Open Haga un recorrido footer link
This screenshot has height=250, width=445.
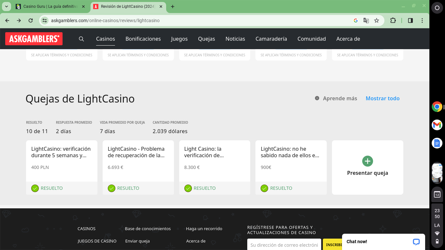[x=204, y=229]
